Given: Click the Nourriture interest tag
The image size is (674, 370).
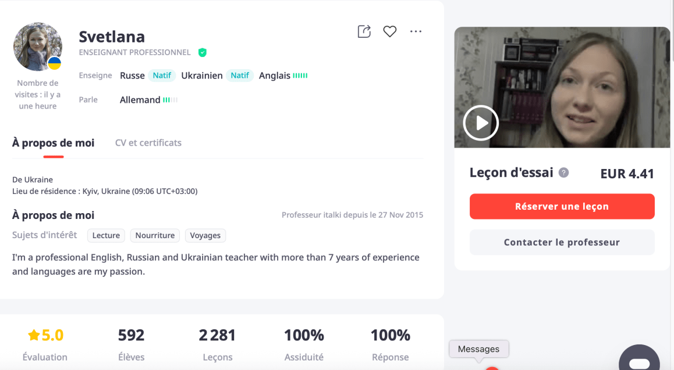Looking at the screenshot, I should pyautogui.click(x=155, y=235).
